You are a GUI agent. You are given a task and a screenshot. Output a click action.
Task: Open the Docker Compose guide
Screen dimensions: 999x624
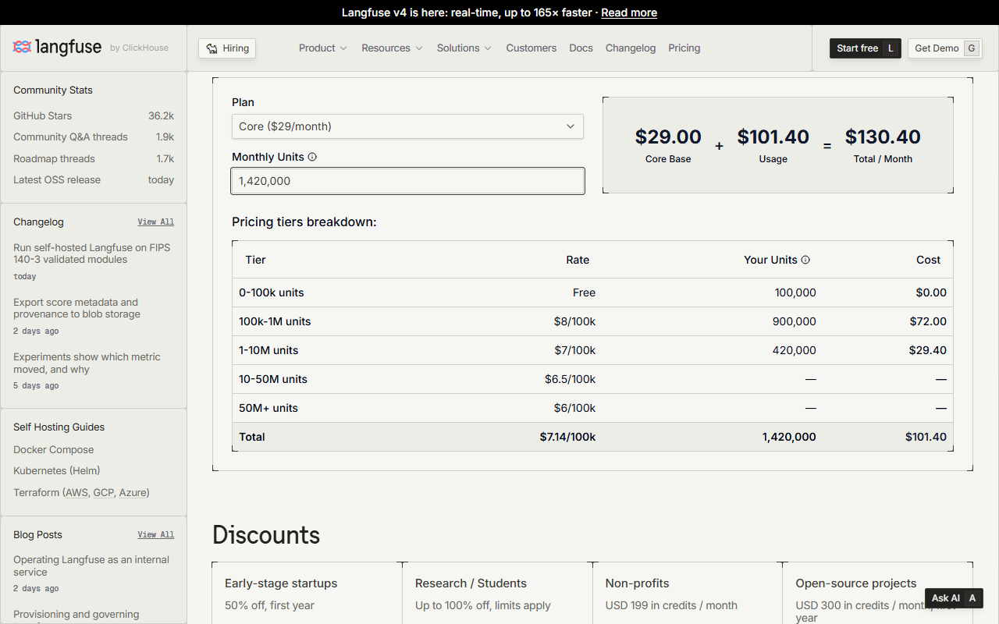click(54, 450)
